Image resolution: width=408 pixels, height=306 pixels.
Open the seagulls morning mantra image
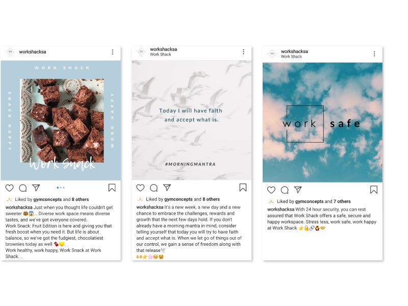click(192, 120)
